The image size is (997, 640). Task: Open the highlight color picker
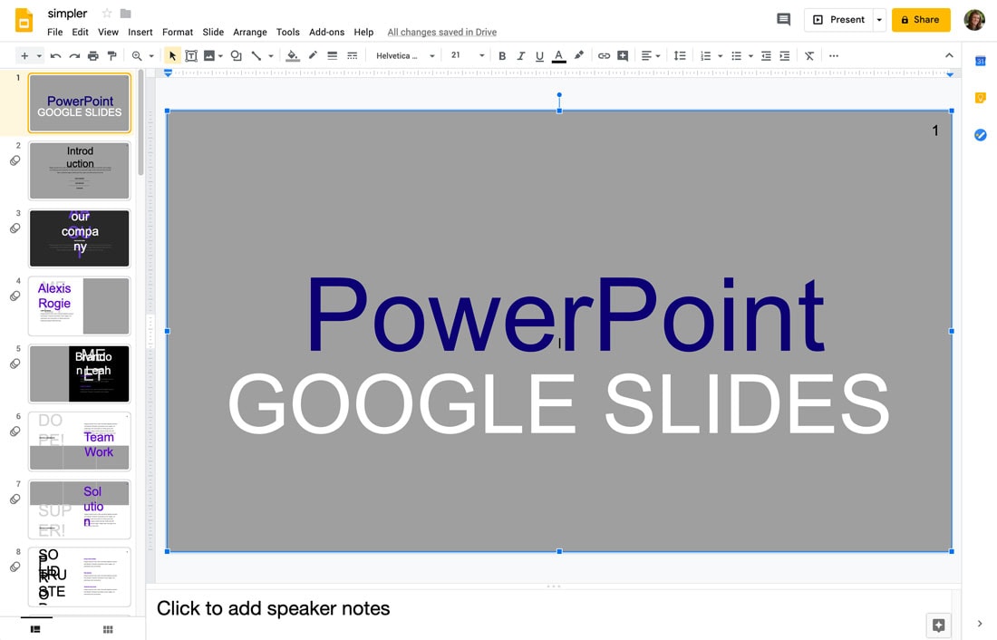[x=578, y=56]
